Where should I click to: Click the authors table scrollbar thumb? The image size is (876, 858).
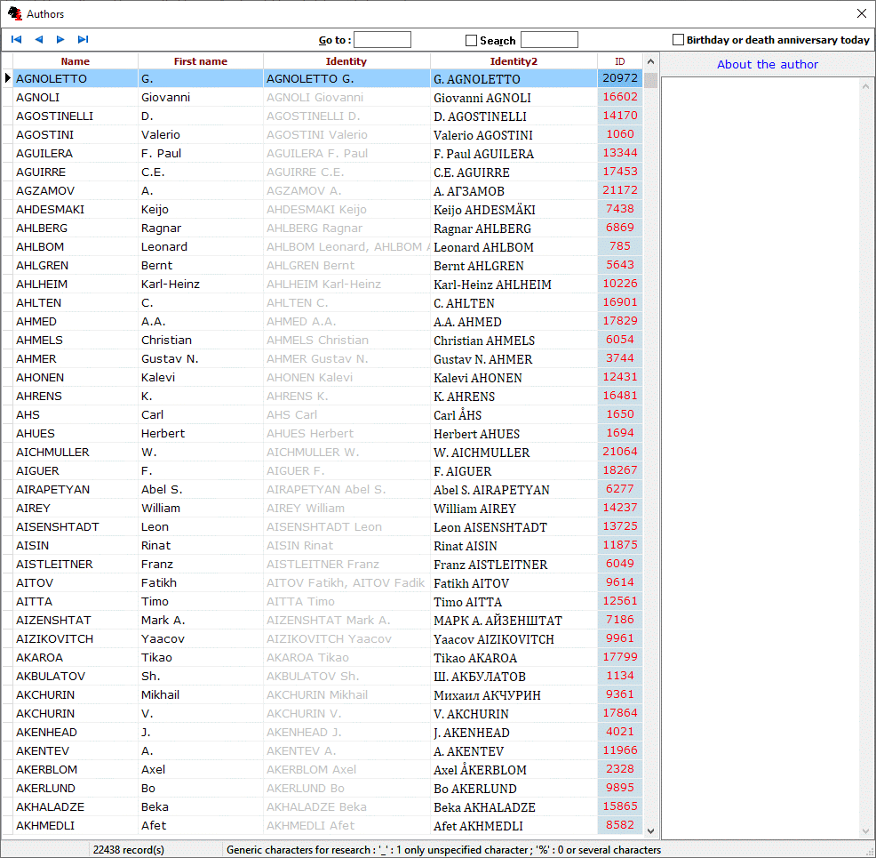tap(650, 79)
